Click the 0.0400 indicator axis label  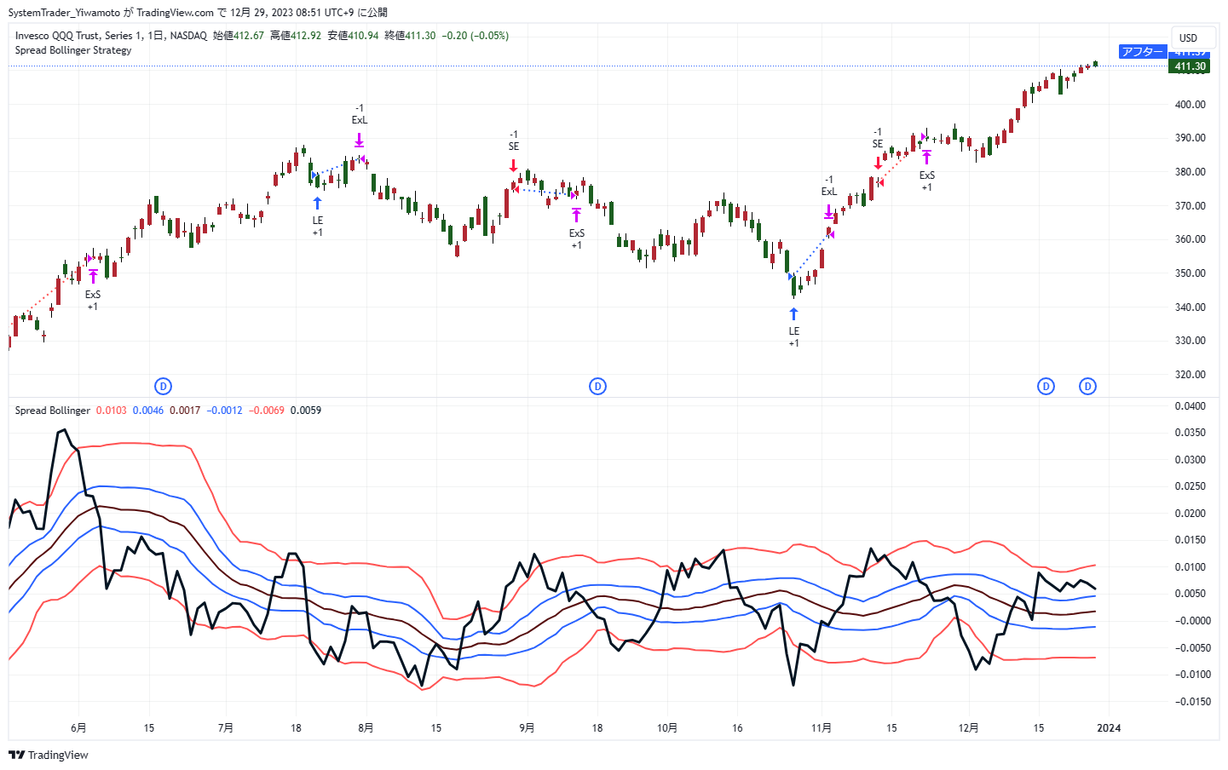click(1190, 406)
